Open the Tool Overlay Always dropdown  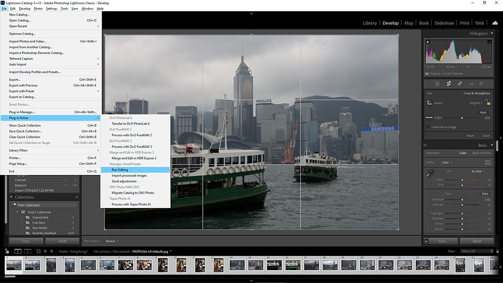112,241
